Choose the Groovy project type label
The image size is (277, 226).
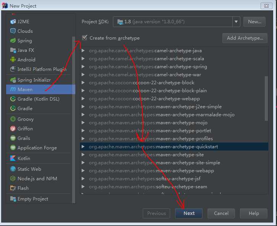[x=26, y=119]
